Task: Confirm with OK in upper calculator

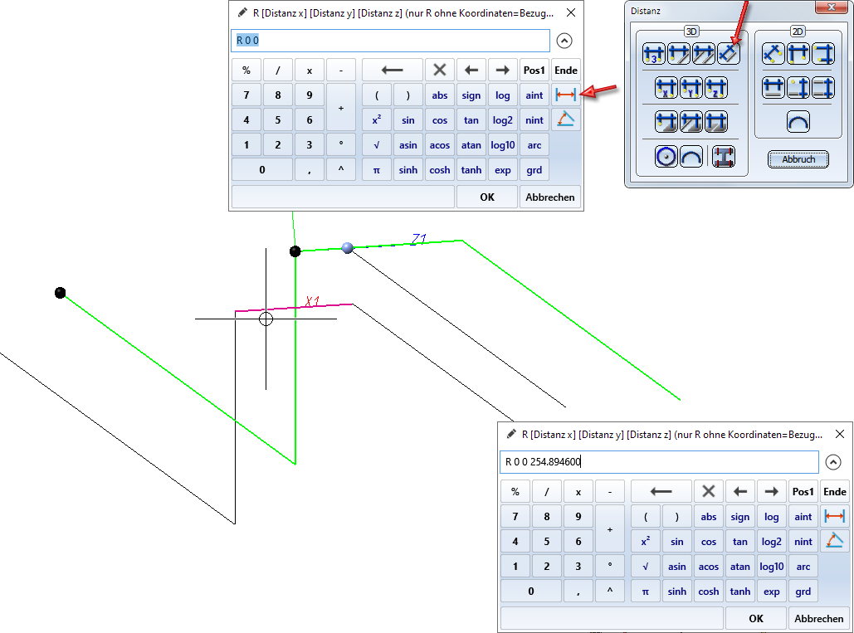Action: coord(487,197)
